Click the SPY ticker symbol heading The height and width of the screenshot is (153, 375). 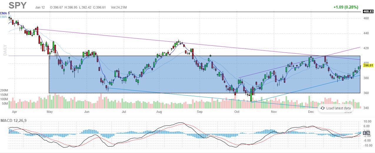click(x=18, y=5)
